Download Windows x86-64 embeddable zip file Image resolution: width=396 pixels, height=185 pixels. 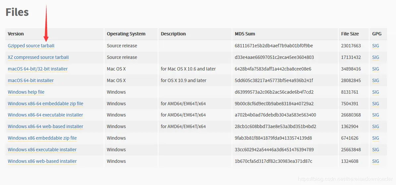[x=45, y=104]
